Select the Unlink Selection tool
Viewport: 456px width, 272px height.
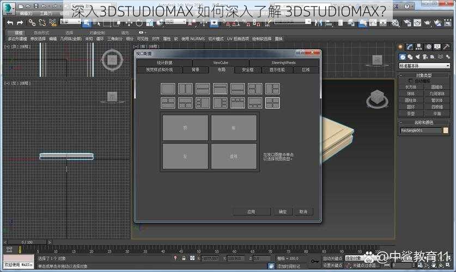[42, 23]
